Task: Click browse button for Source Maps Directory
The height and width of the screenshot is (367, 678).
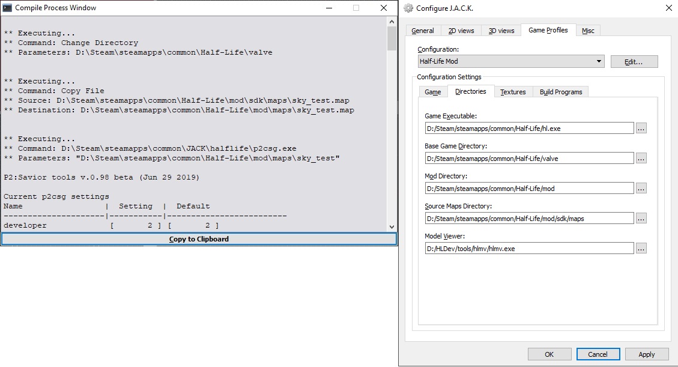Action: [x=641, y=218]
